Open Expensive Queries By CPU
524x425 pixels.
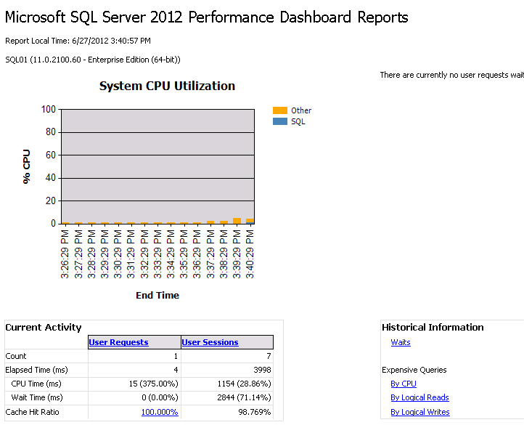pos(404,384)
